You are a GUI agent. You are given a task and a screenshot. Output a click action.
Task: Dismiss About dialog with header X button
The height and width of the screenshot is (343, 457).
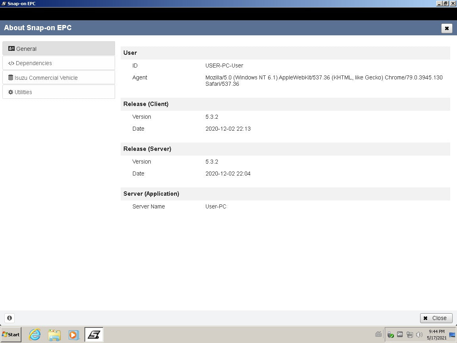coord(446,28)
